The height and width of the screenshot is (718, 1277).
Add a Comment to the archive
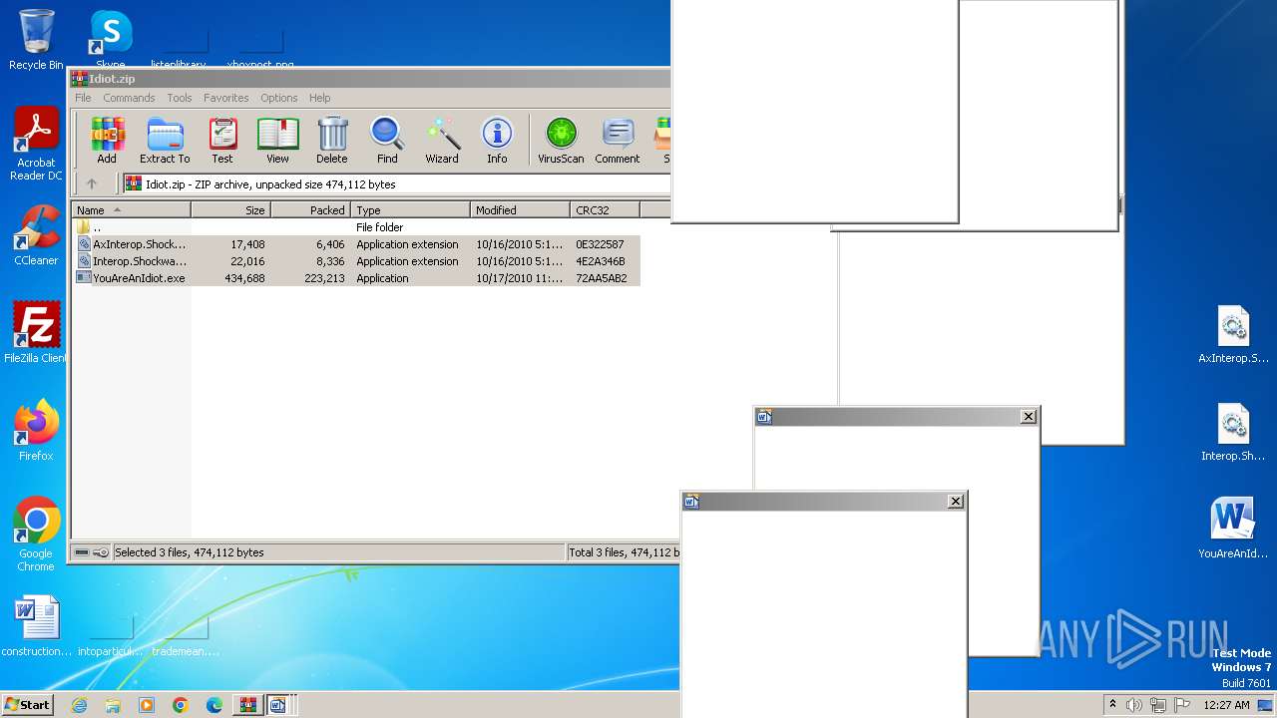[x=618, y=140]
